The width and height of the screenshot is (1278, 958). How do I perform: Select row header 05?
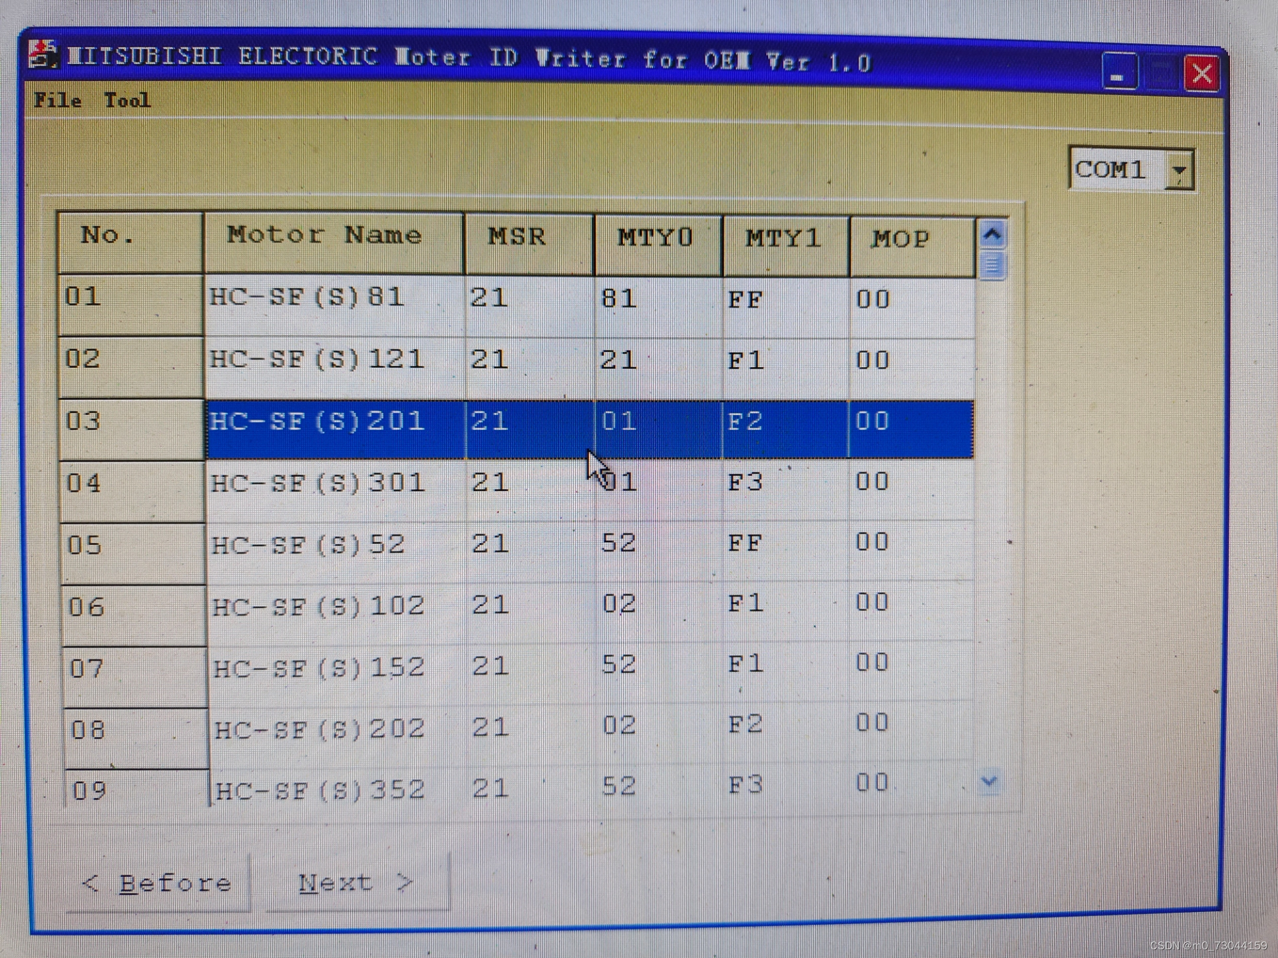[133, 553]
